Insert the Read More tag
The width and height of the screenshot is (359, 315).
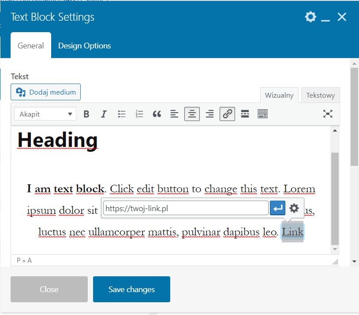coord(245,114)
